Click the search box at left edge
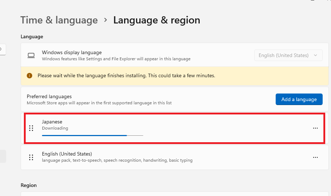Image resolution: width=331 pixels, height=196 pixels. click(3, 49)
